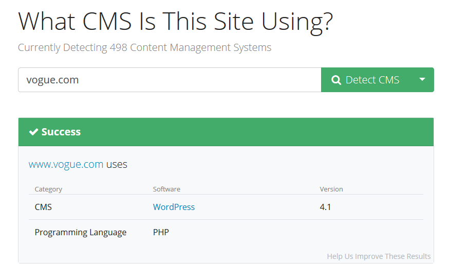Open the www.vogue.com link
This screenshot has height=279, width=449.
pos(66,165)
